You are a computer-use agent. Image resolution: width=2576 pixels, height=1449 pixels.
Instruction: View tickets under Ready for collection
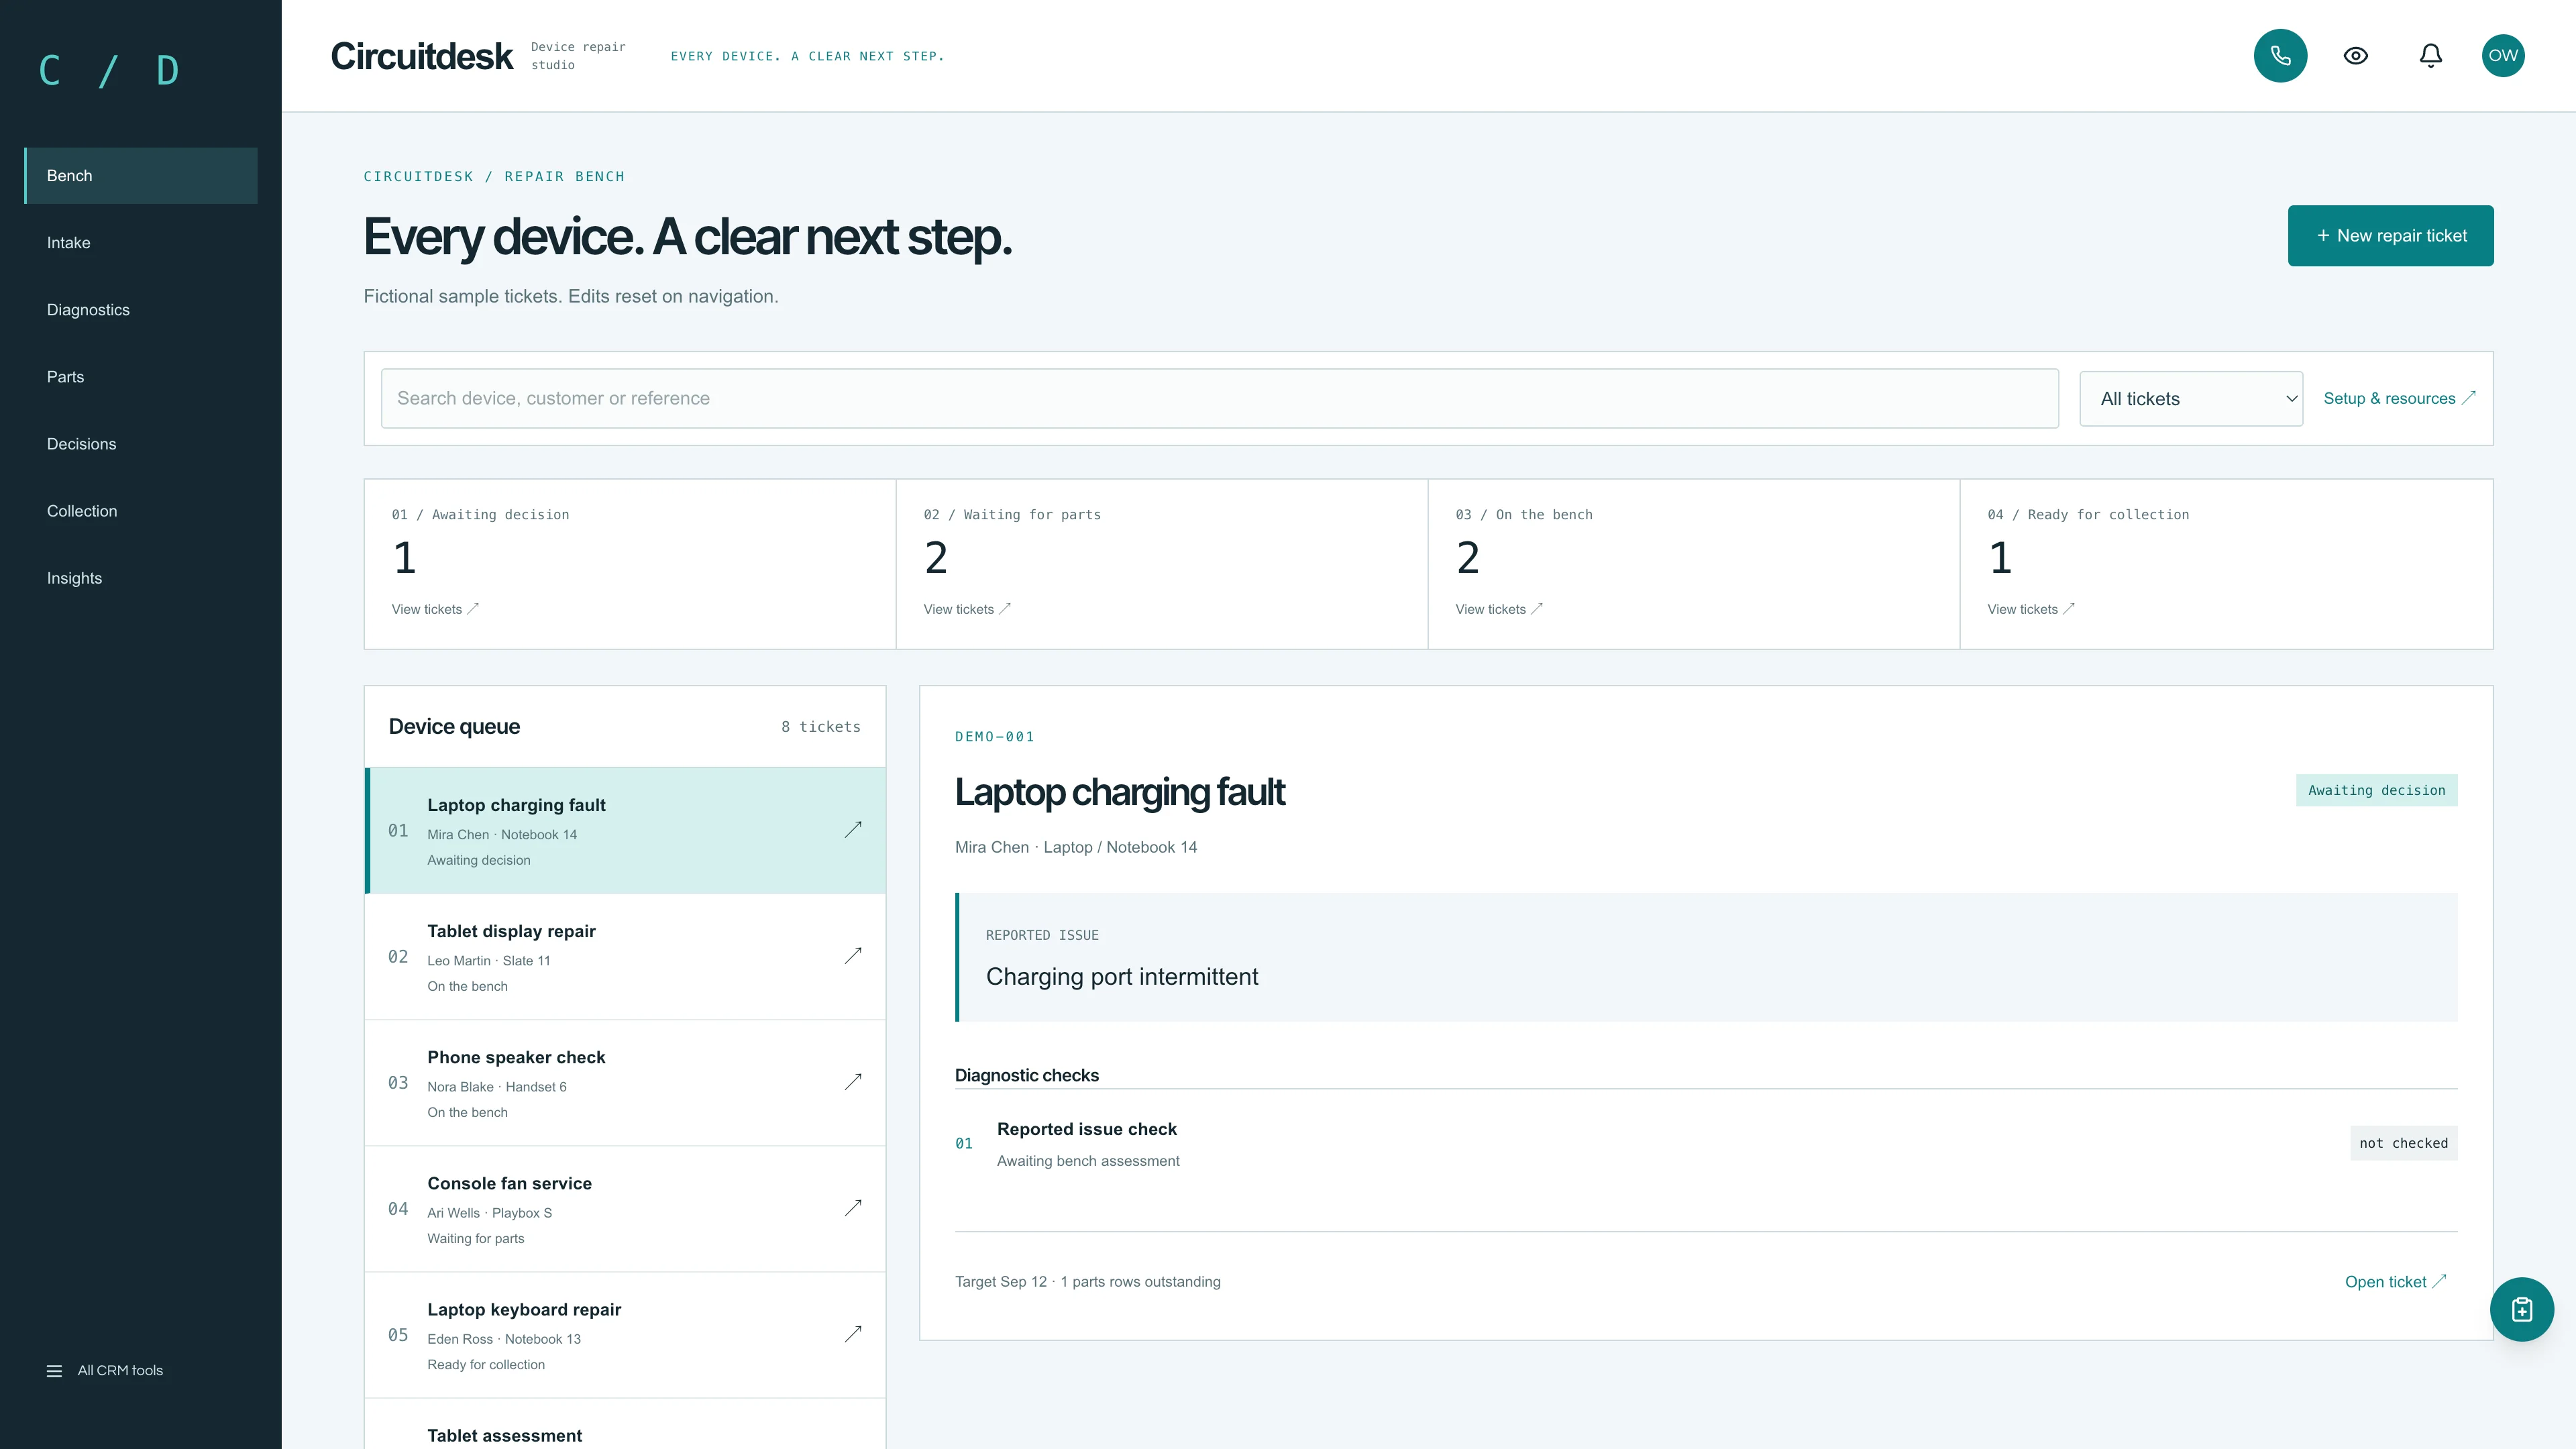[x=2031, y=609]
